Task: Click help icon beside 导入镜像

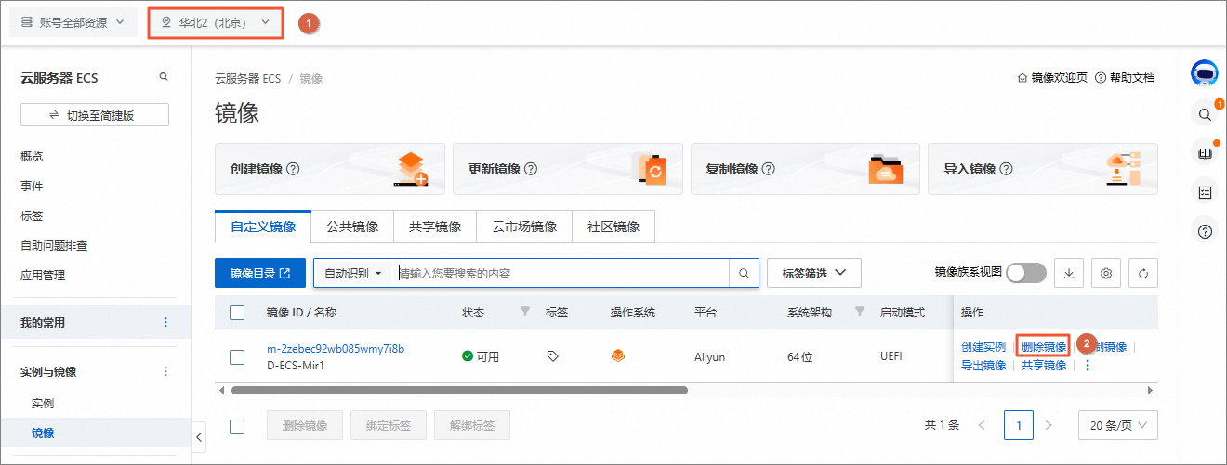Action: [x=1006, y=169]
